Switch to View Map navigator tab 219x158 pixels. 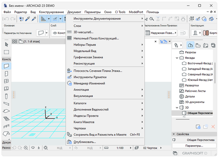(x=198, y=45)
